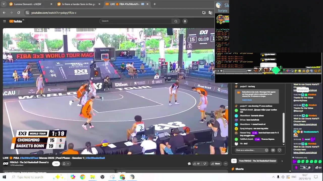Open the emoji picker in live chat

pos(266,150)
